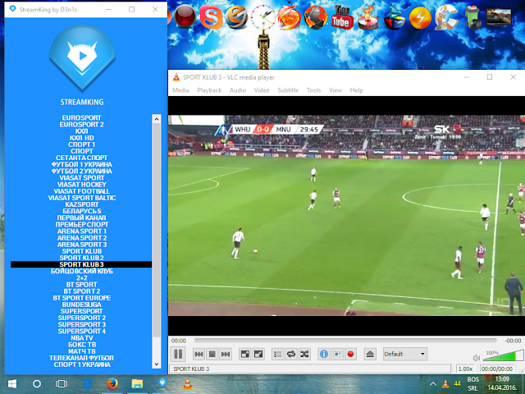Select the BUNDESLIGA channel
Screen dimensions: 525x394
click(82, 305)
